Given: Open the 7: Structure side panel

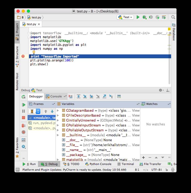Looking at the screenshot, I should point(17,56).
